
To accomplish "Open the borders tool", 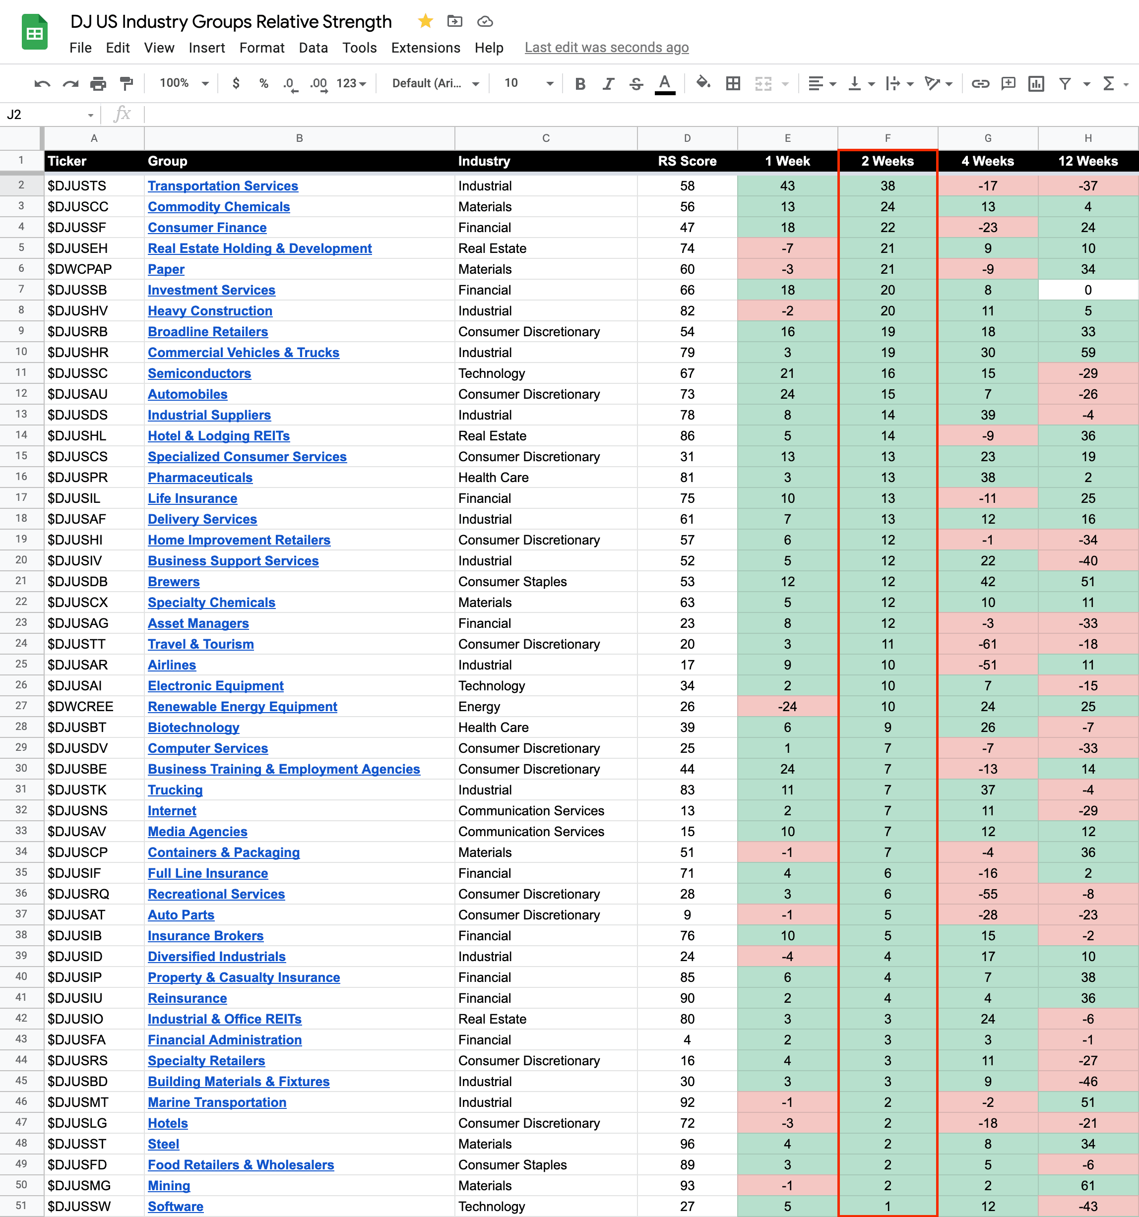I will point(733,83).
